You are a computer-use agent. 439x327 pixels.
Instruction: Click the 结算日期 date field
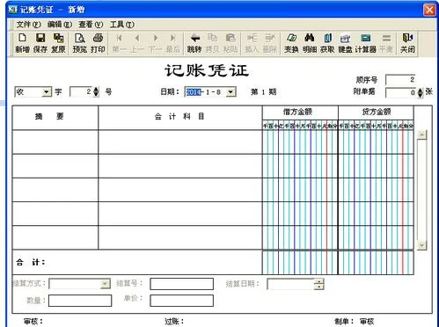pyautogui.click(x=290, y=284)
